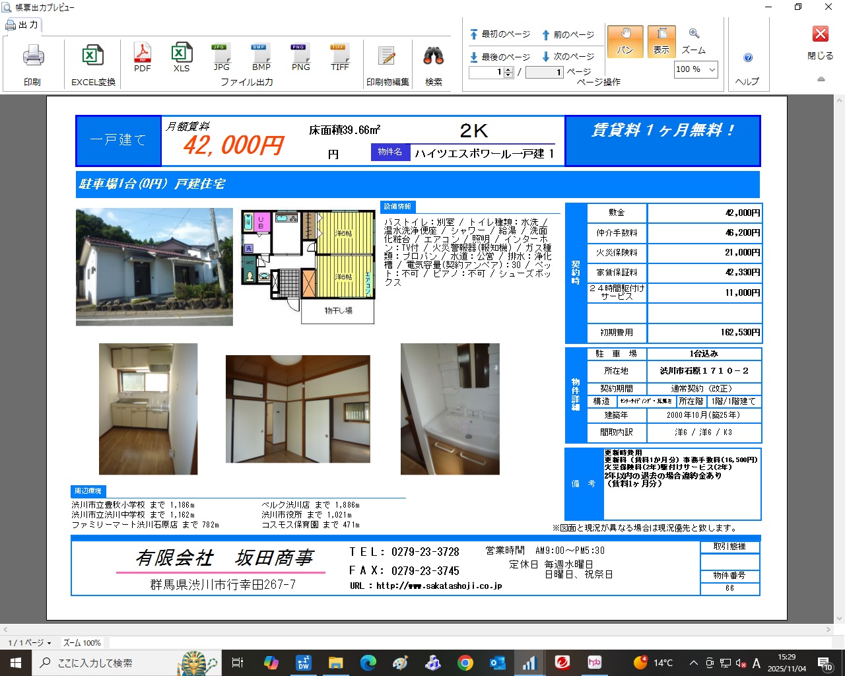Select the 出力 ribbon tab

(22, 25)
